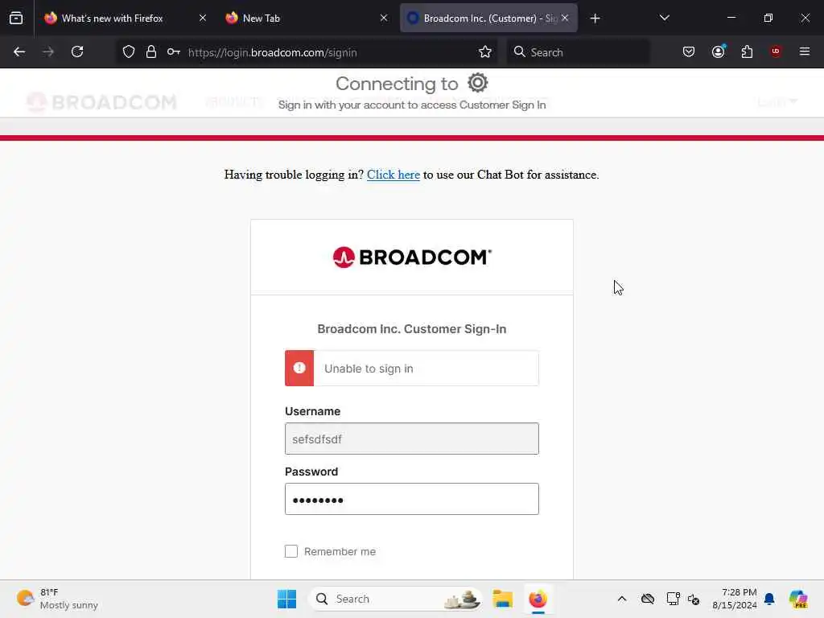Viewport: 824px width, 618px height.
Task: Open saved logins key icon
Action: point(174,51)
